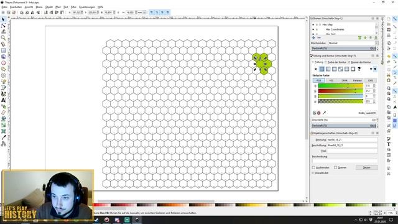Select the Text tool in toolbox

3,100
